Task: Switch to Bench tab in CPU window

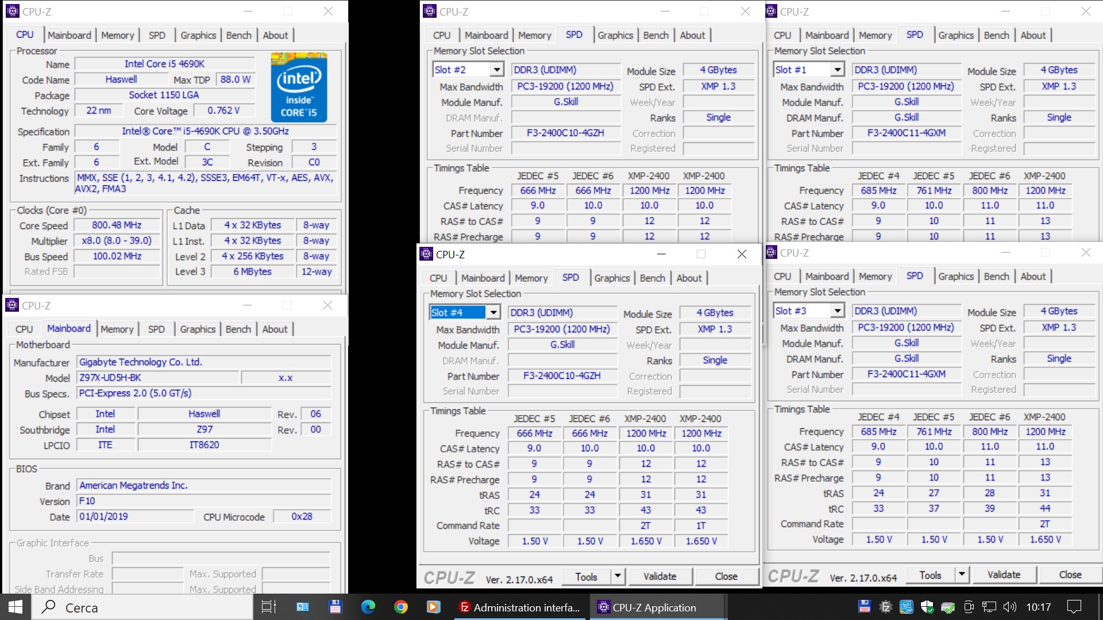Action: tap(238, 35)
